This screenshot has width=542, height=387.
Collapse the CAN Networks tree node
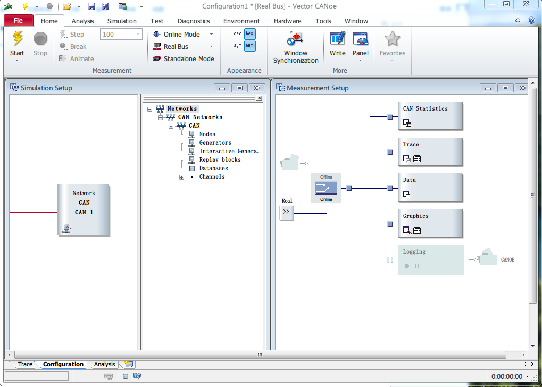pyautogui.click(x=160, y=117)
